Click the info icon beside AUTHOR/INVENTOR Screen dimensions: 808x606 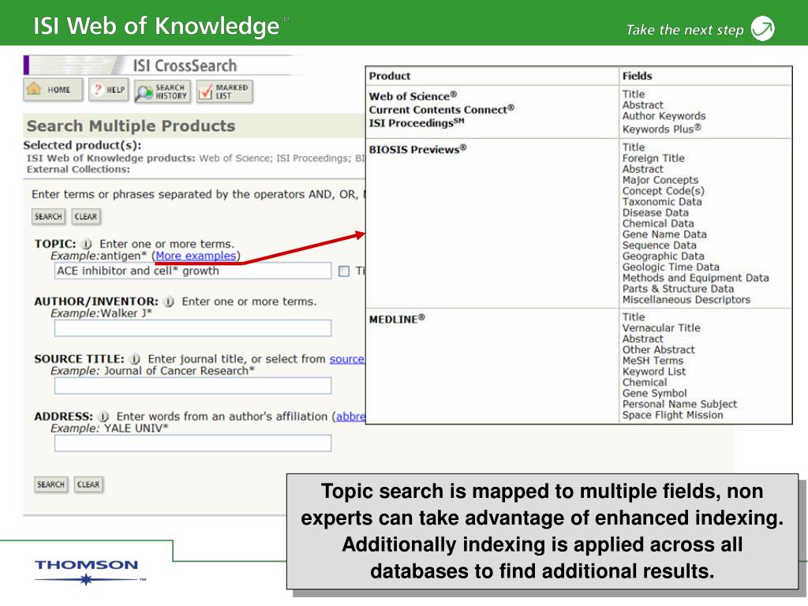click(x=169, y=301)
